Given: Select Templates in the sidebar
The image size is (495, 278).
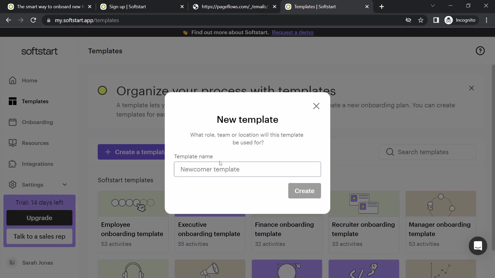Looking at the screenshot, I should point(35,101).
